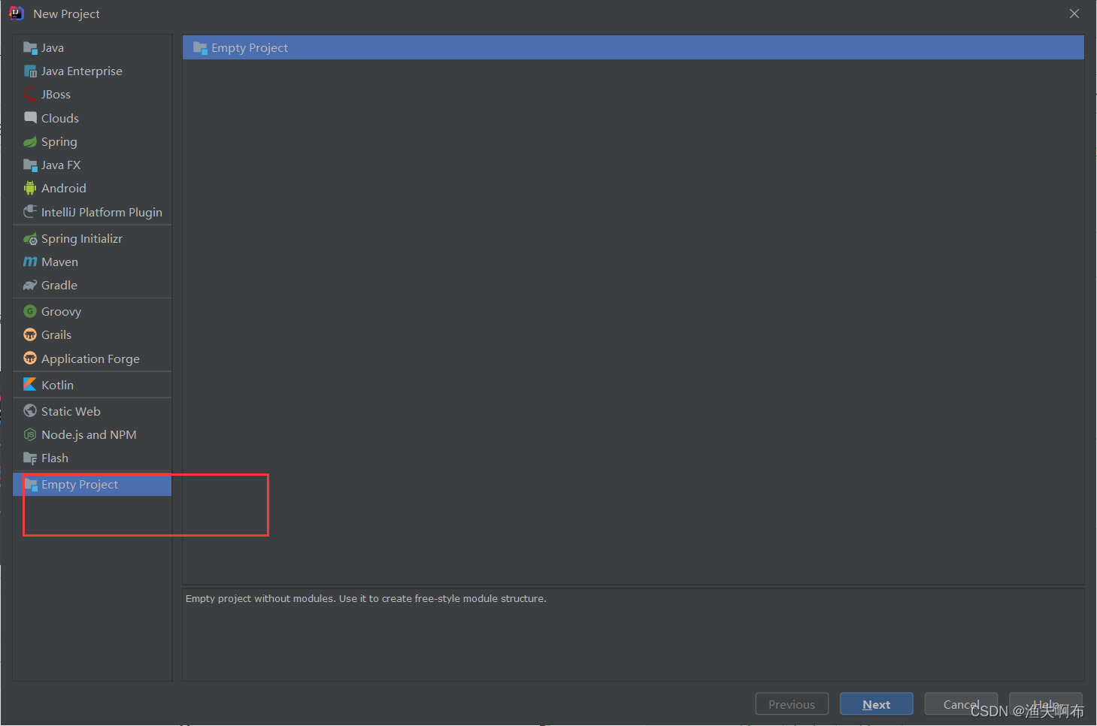Click the Node.js hexagon icon
The image size is (1097, 726).
[30, 434]
